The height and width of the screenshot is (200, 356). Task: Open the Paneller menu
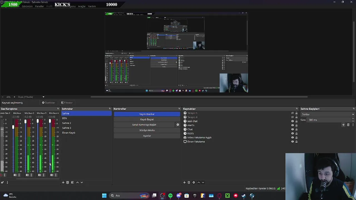pyautogui.click(x=39, y=6)
